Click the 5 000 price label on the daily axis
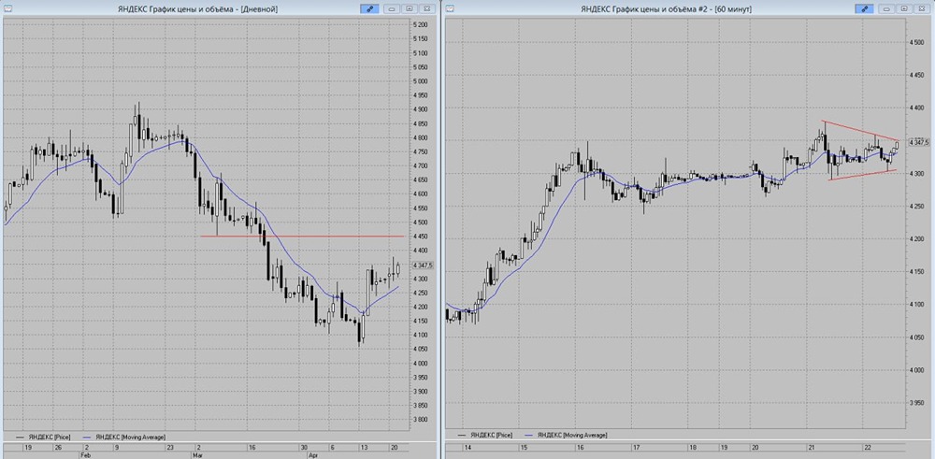Viewport: 935px width, 459px height. click(421, 81)
